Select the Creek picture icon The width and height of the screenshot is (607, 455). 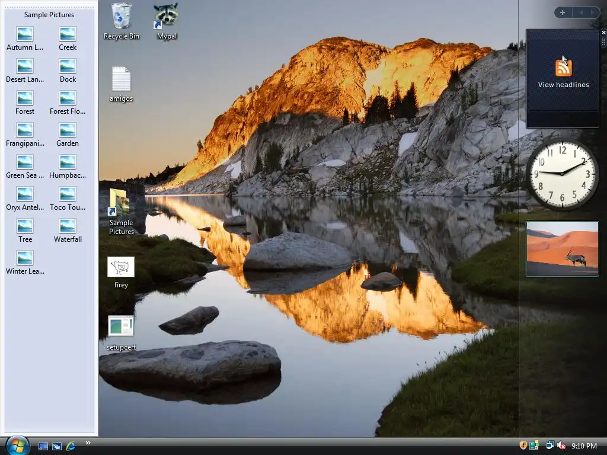68,39
